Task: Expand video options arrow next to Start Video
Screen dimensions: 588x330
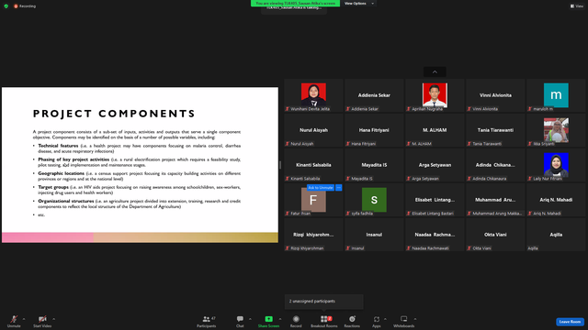Action: [x=53, y=319]
